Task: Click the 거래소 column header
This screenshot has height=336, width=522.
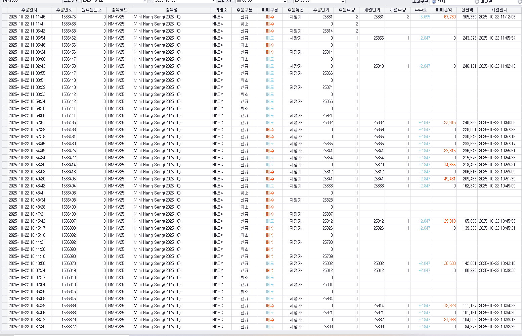Action: [x=221, y=10]
